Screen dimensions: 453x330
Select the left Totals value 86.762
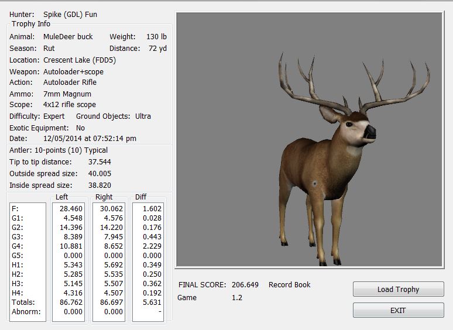tap(71, 302)
